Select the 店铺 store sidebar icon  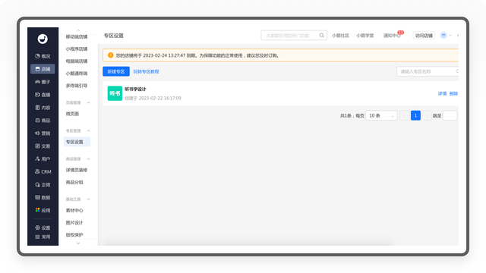pos(37,69)
